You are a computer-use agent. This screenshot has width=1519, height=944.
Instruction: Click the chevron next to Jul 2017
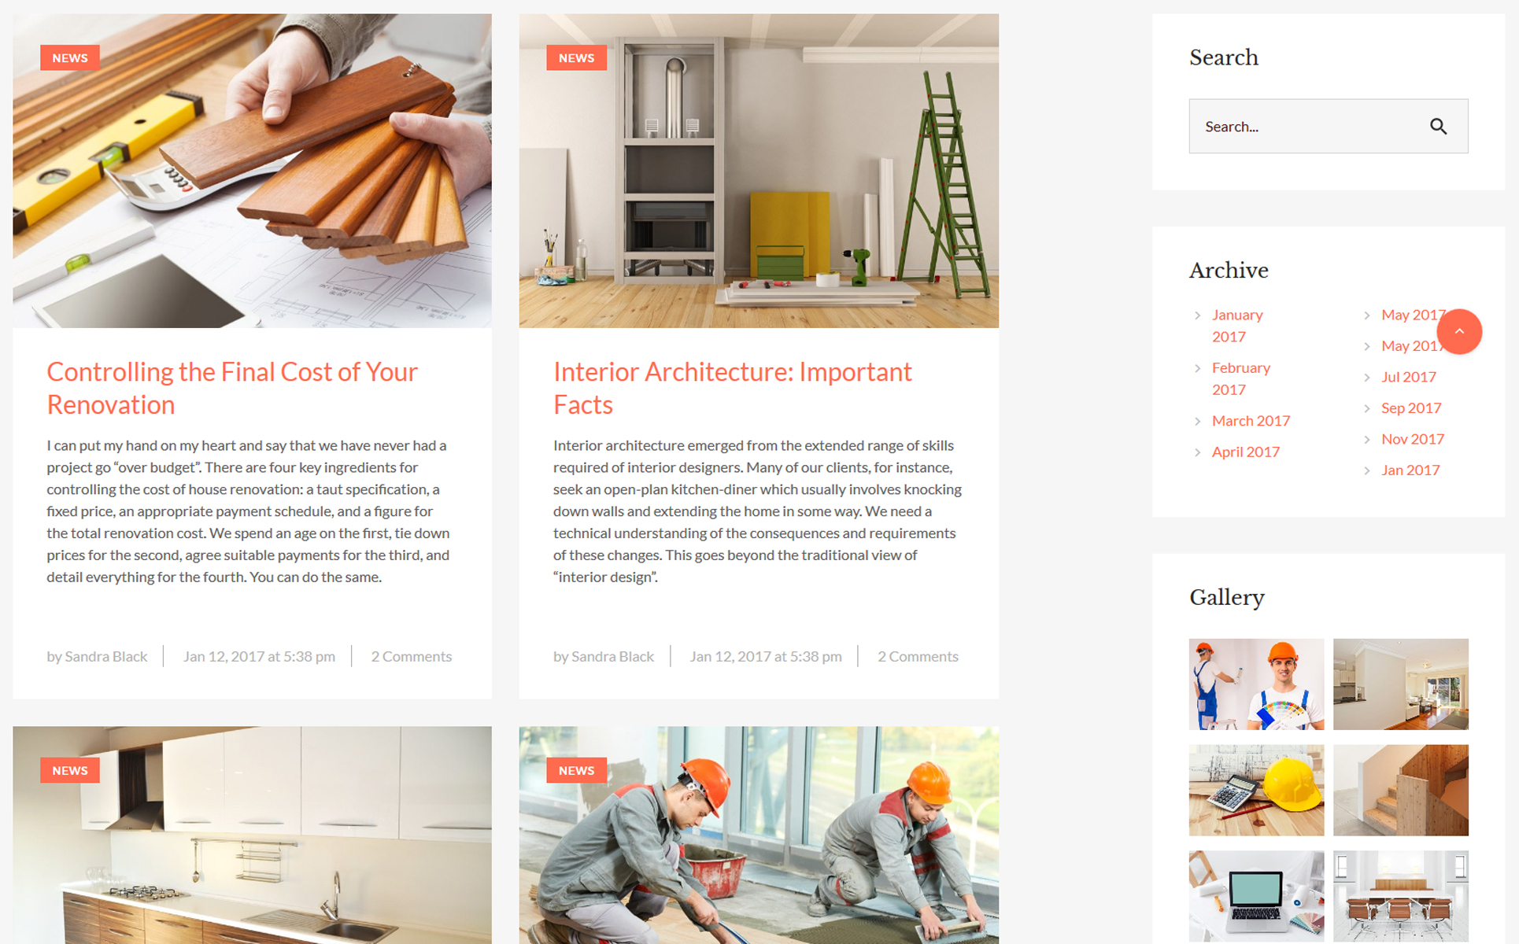coord(1367,378)
